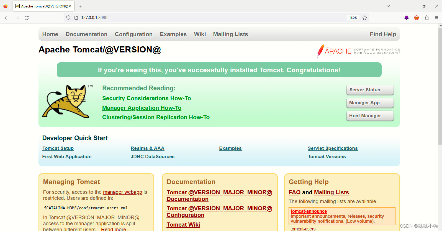Open Documentation in the navigation bar

pos(86,34)
